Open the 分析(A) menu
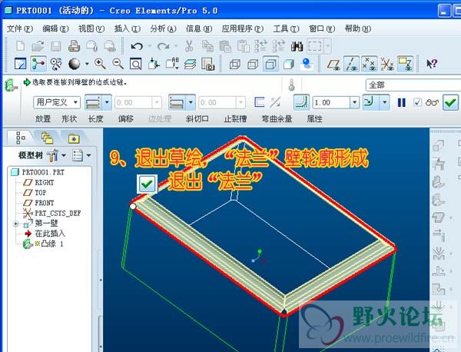This screenshot has width=461, height=352. [x=163, y=28]
